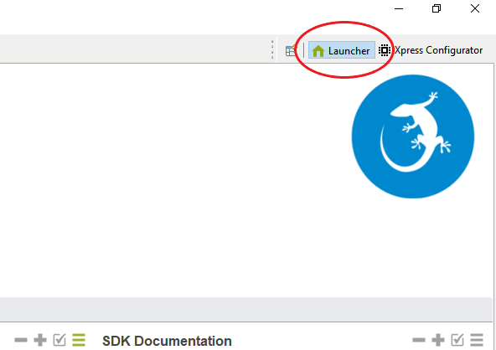Expand all using plus icon before SDK Documentation

pos(40,340)
